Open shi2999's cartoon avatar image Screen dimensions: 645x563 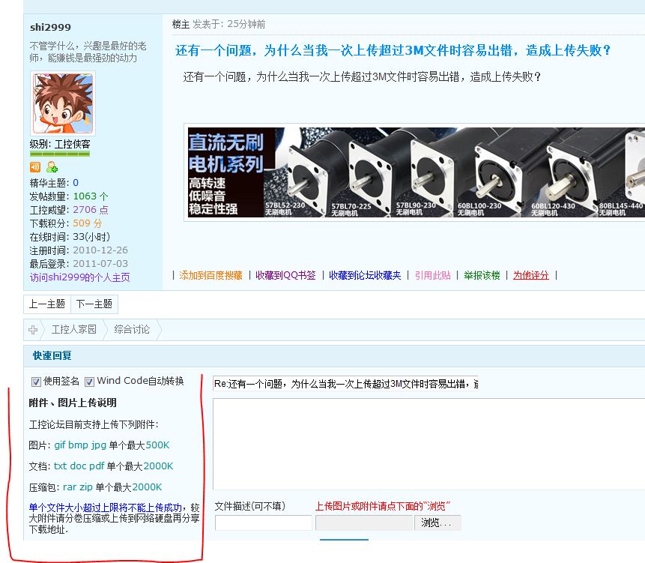click(63, 103)
